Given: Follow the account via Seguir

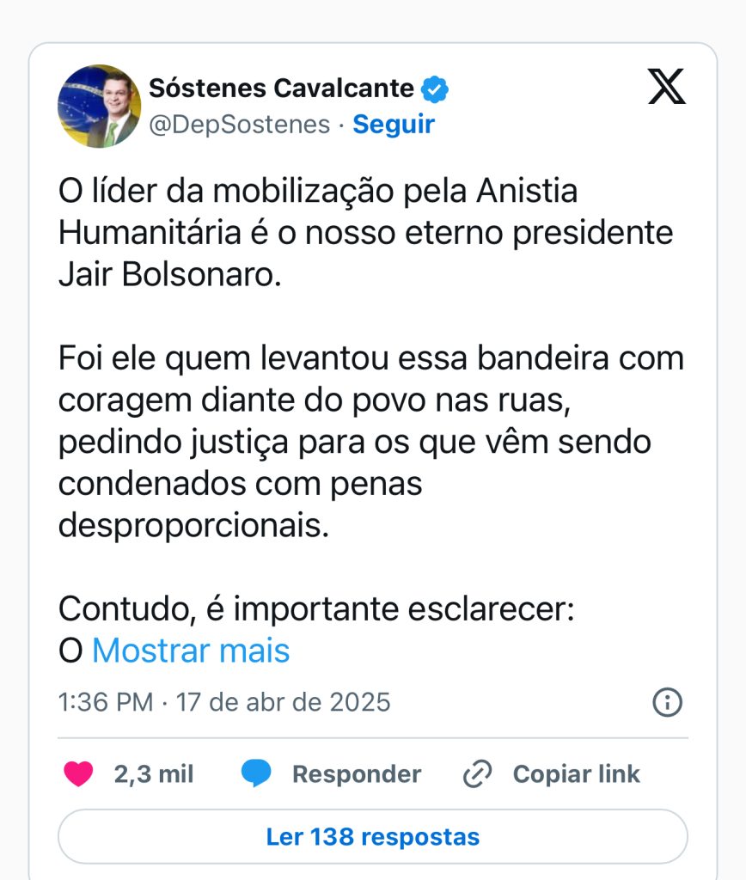Looking at the screenshot, I should point(394,125).
